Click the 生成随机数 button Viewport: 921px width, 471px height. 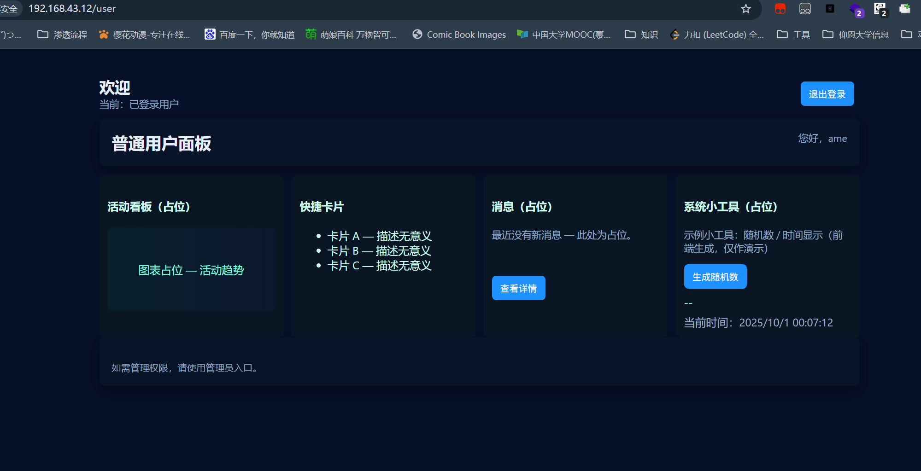click(x=715, y=277)
